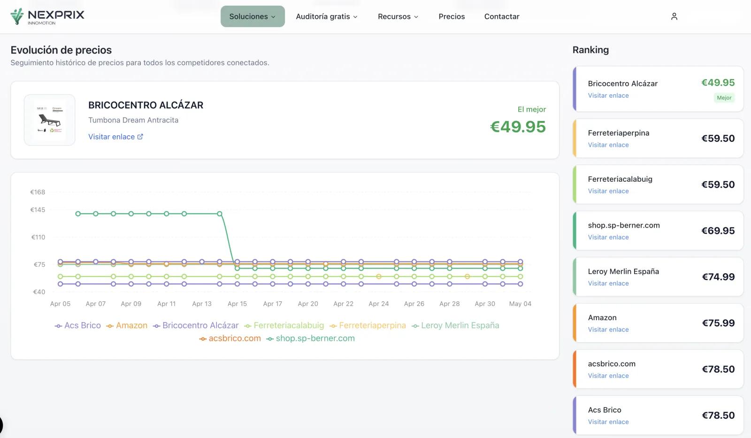751x438 pixels.
Task: Select the €49.95 ranking price
Action: coord(718,83)
